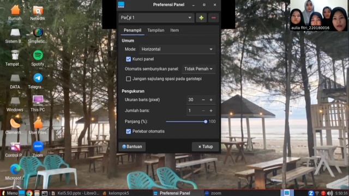This screenshot has width=349, height=196.
Task: Toggle the Kunci panel checkbox
Action: click(129, 59)
